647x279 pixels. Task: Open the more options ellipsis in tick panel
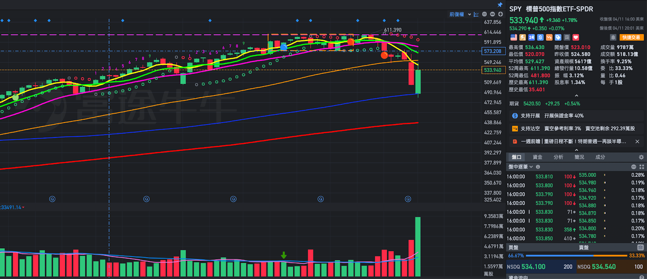tap(634, 167)
